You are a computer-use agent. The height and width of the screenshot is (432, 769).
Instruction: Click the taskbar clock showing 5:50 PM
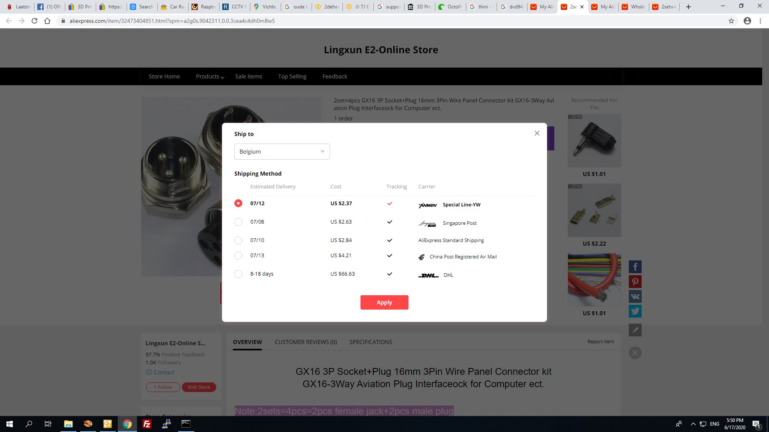point(735,424)
